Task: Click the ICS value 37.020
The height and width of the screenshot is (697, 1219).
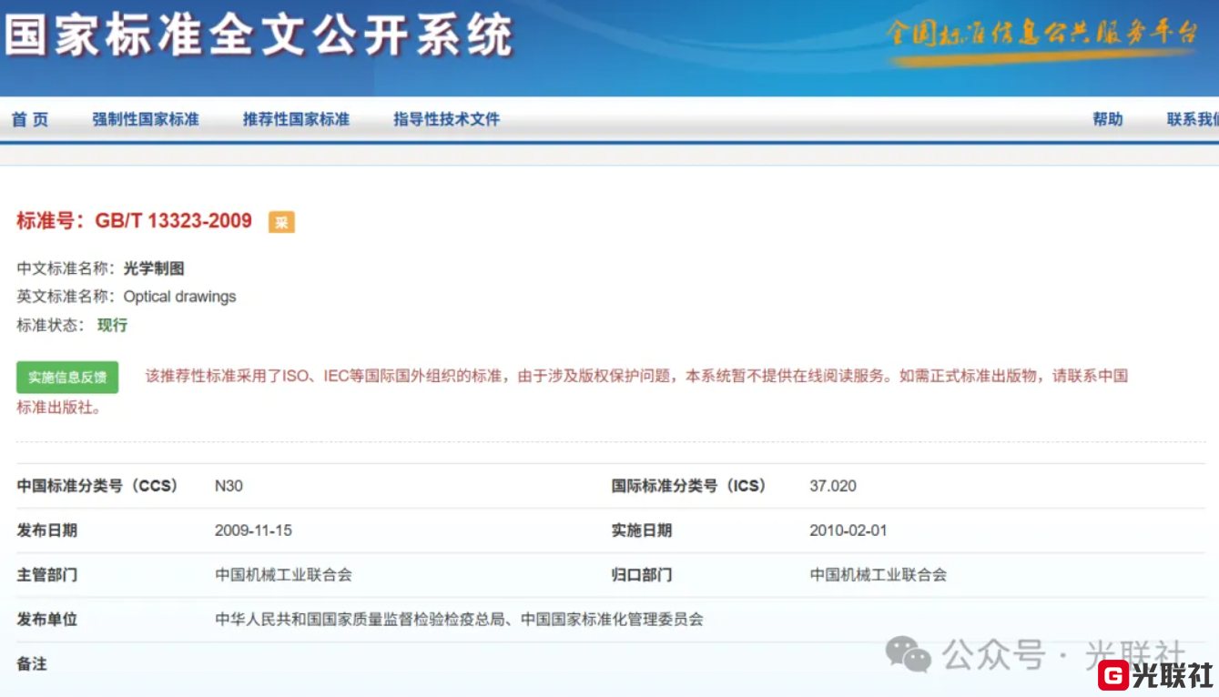Action: click(x=832, y=486)
